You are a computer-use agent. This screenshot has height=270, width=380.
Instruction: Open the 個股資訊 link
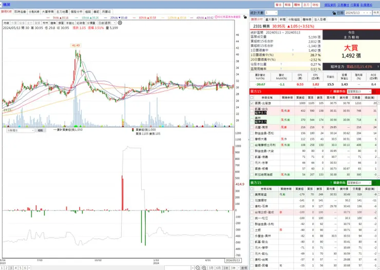tap(330, 5)
